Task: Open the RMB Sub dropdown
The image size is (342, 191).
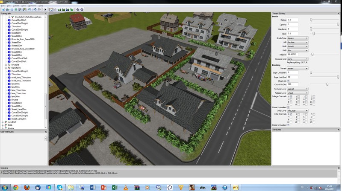Action: pos(297,50)
